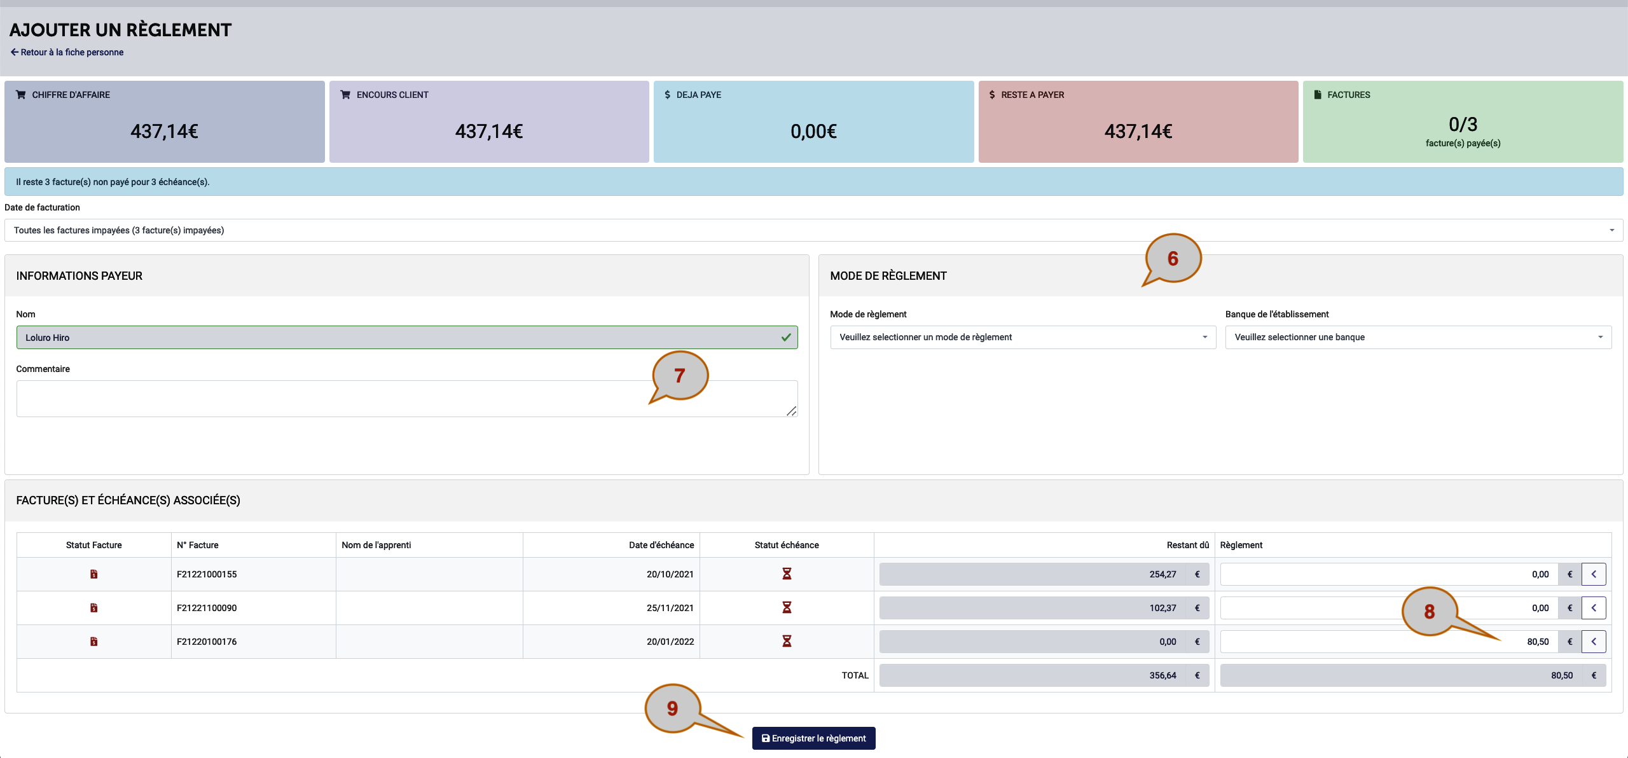Viewport: 1628px width, 758px height.
Task: Open the Banque de l'établissement dropdown
Action: point(1418,337)
